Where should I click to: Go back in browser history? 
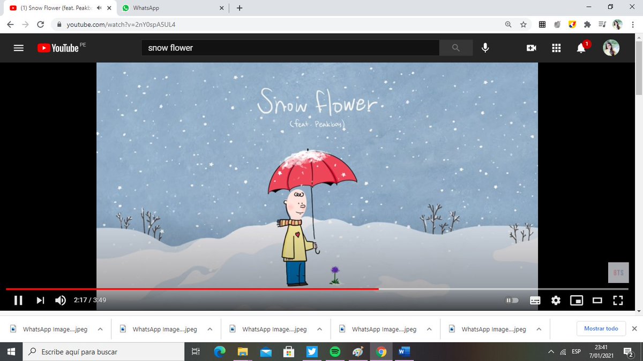[x=11, y=25]
